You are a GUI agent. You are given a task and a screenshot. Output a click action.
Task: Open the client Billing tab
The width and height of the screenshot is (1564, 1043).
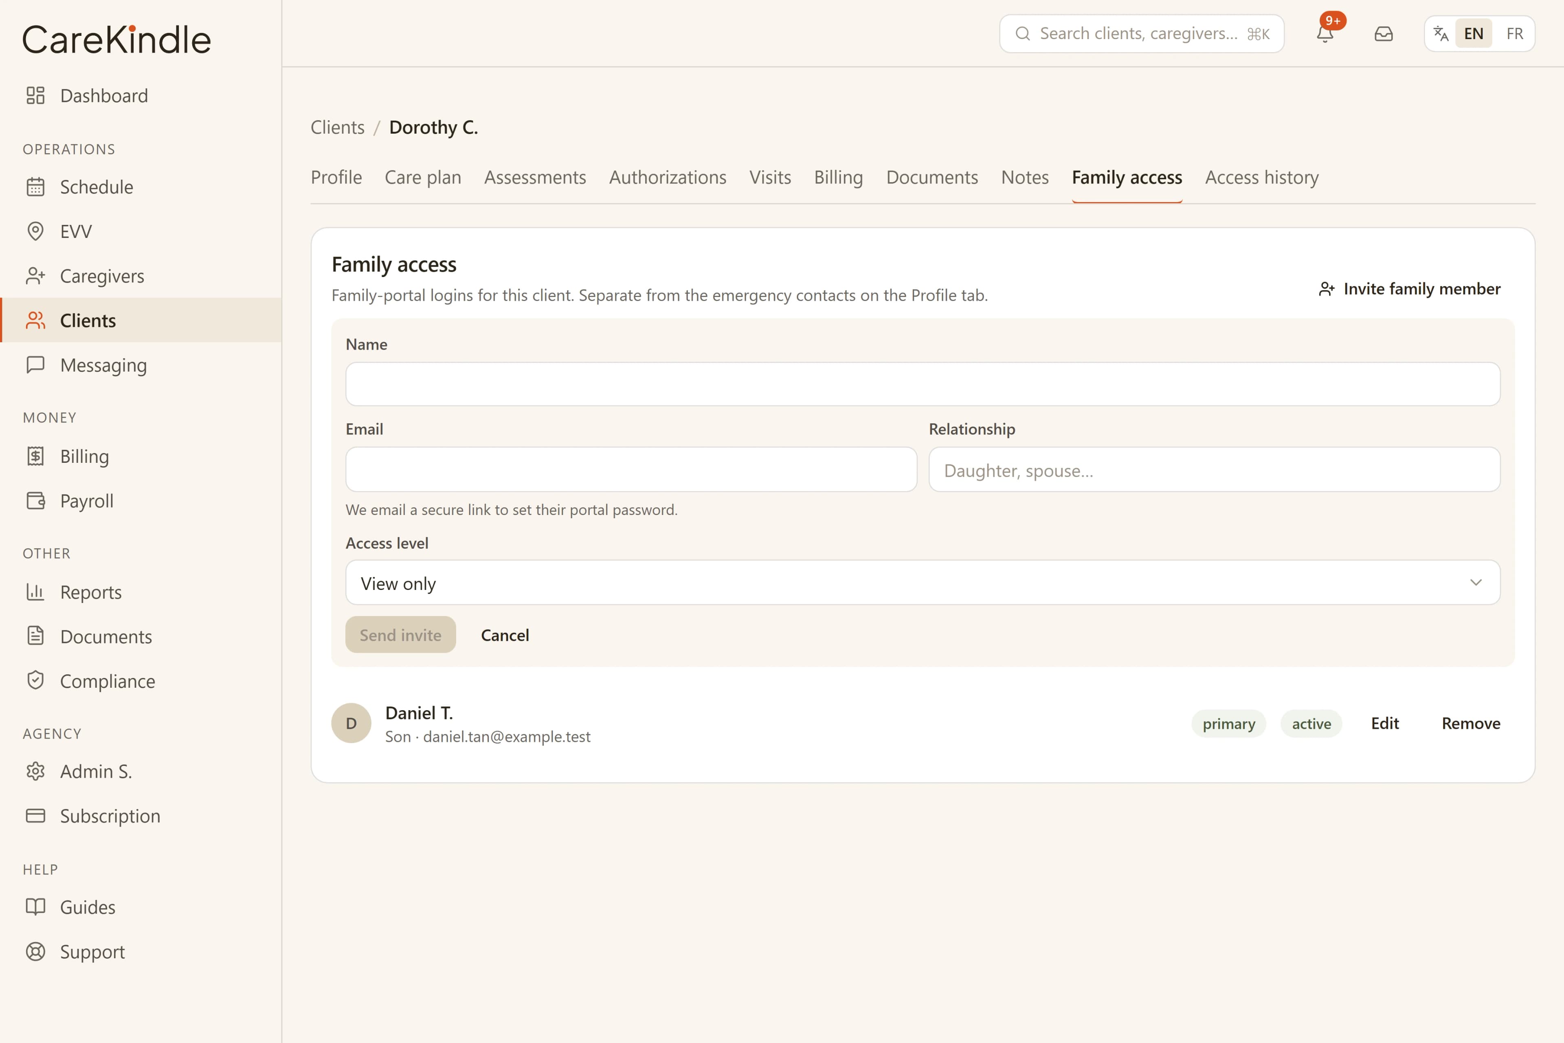(x=839, y=178)
